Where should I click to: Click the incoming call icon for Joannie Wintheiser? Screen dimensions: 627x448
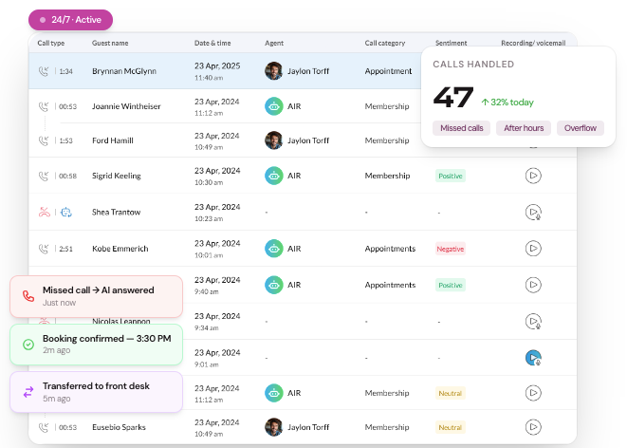[x=44, y=106]
